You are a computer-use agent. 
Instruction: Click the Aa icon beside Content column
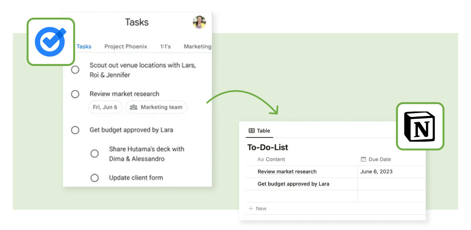click(260, 159)
